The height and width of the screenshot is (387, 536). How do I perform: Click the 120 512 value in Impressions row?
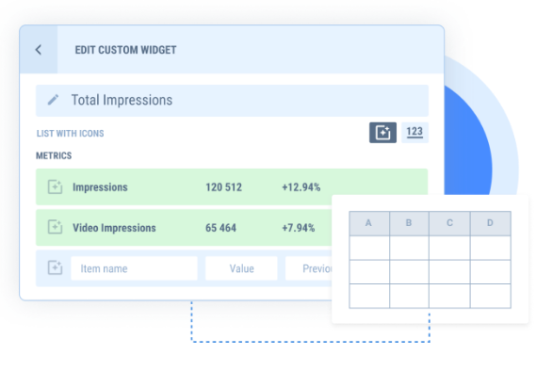(x=223, y=187)
